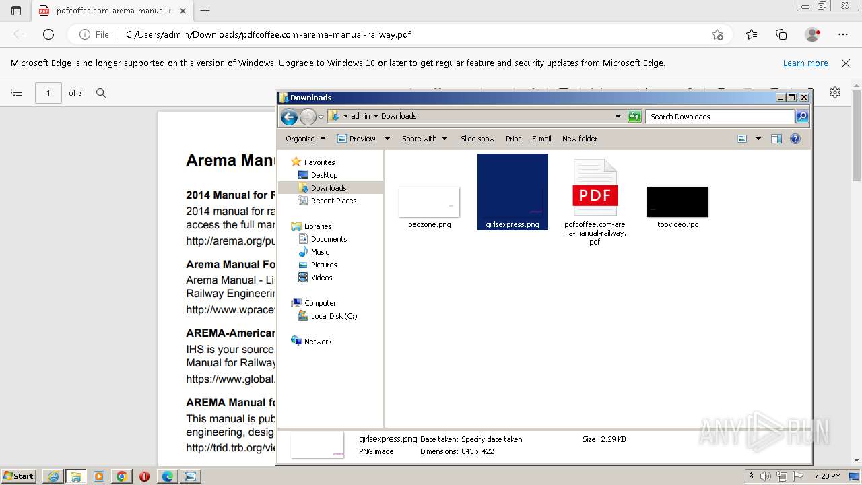Add this page to favorites
The width and height of the screenshot is (862, 485).
[717, 34]
